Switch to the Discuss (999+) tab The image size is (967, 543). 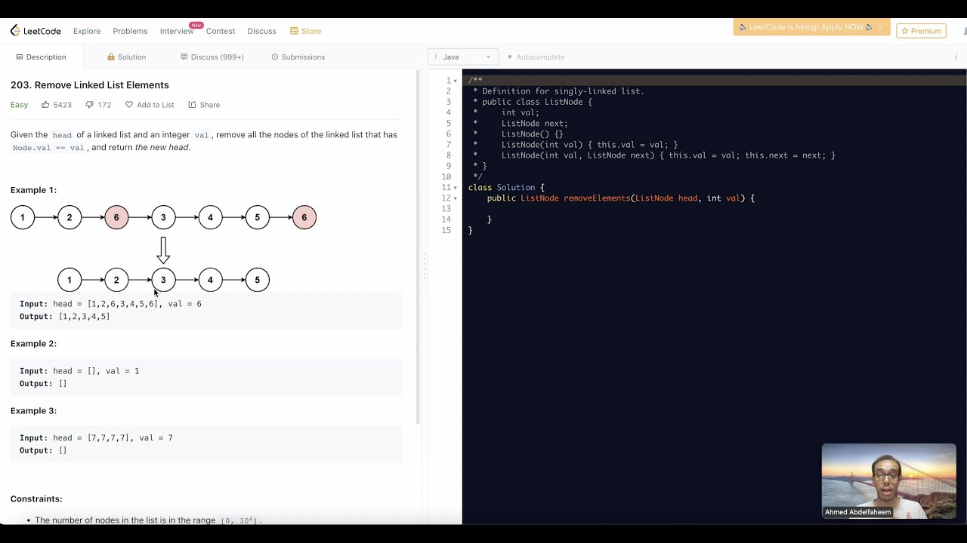click(212, 57)
